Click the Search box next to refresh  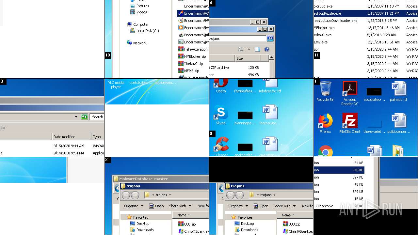click(x=97, y=117)
